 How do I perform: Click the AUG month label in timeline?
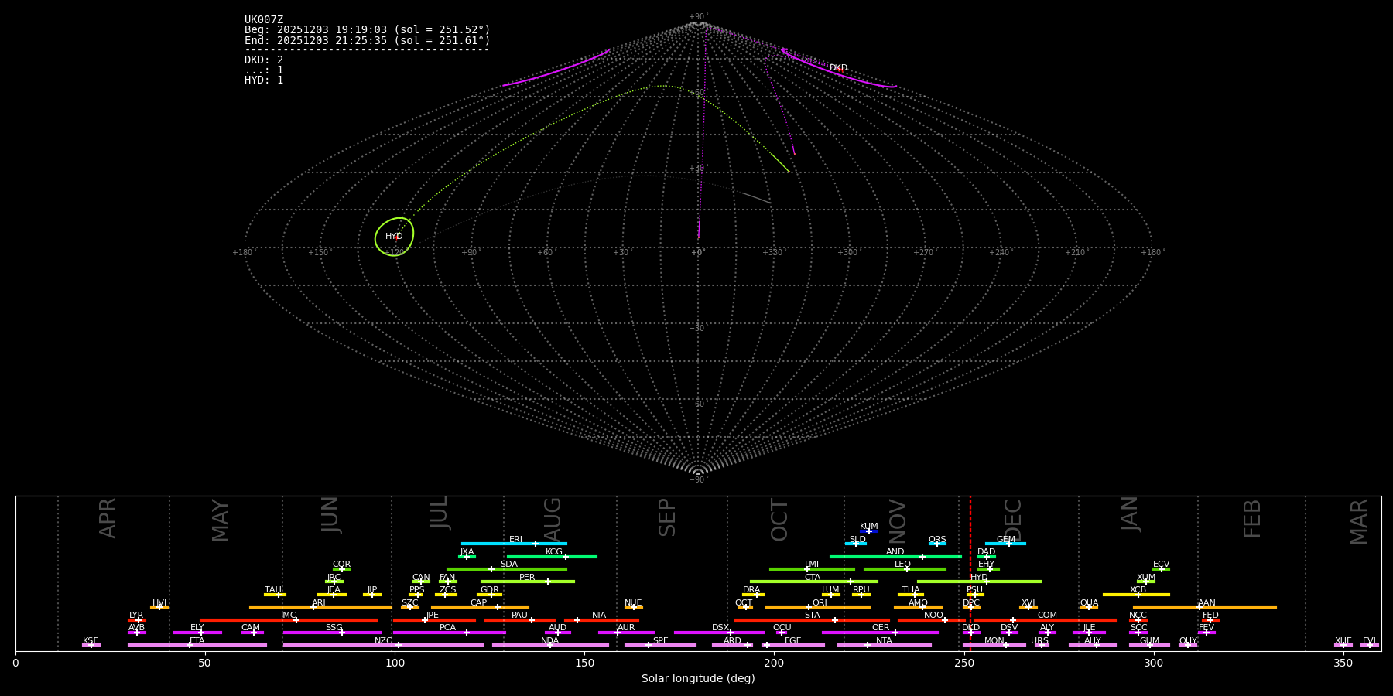pyautogui.click(x=553, y=518)
